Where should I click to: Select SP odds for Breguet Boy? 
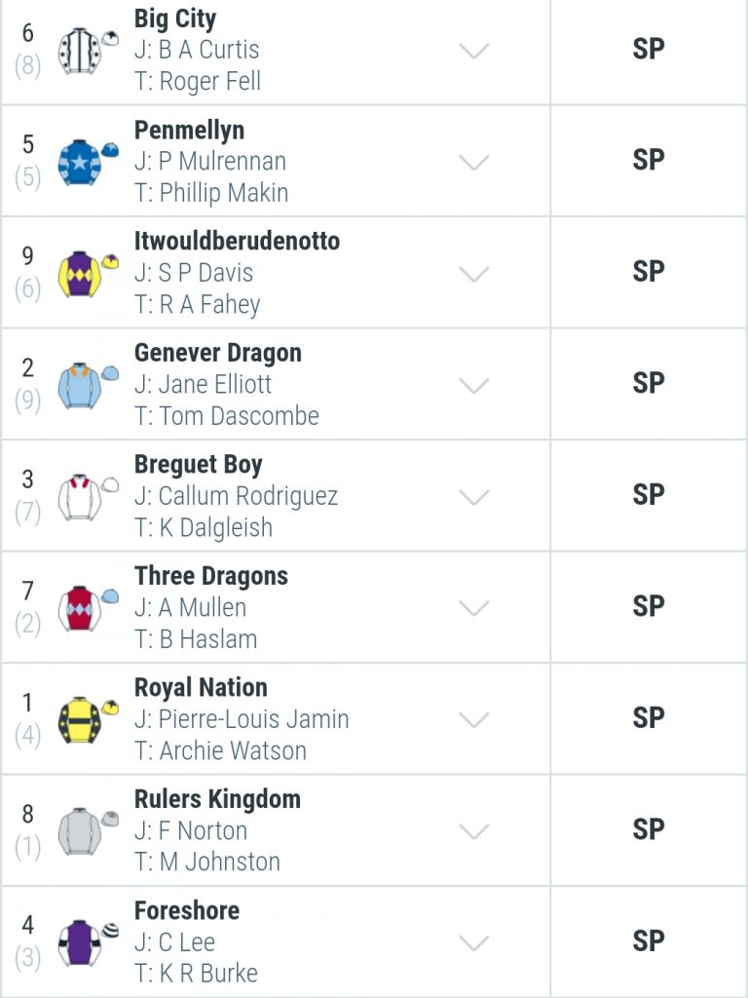pyautogui.click(x=648, y=495)
